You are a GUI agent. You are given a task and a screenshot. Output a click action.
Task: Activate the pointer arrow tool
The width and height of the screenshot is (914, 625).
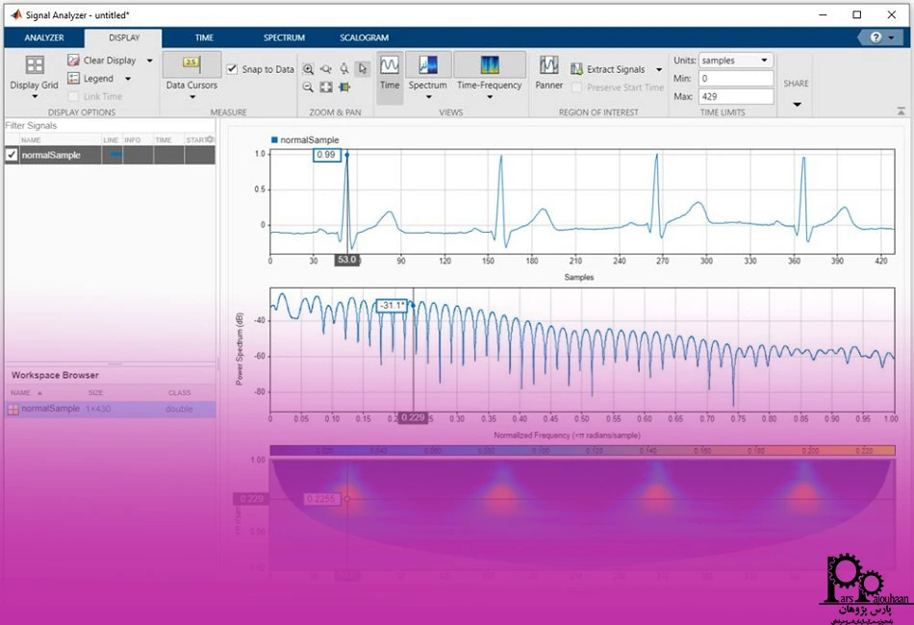[x=363, y=69]
